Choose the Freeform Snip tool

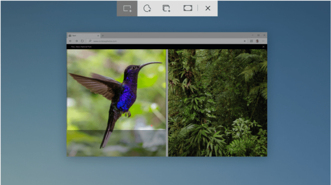pos(147,8)
